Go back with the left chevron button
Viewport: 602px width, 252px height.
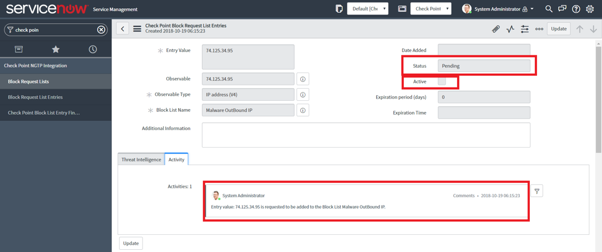coord(123,29)
